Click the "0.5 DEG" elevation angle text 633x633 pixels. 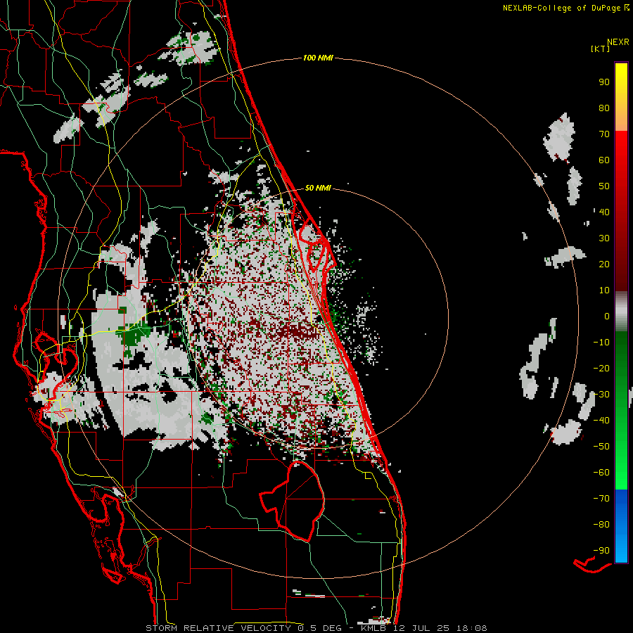tap(319, 628)
